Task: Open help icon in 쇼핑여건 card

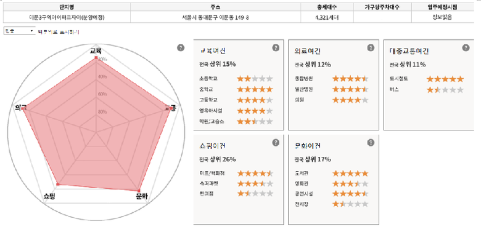Action: (276, 143)
